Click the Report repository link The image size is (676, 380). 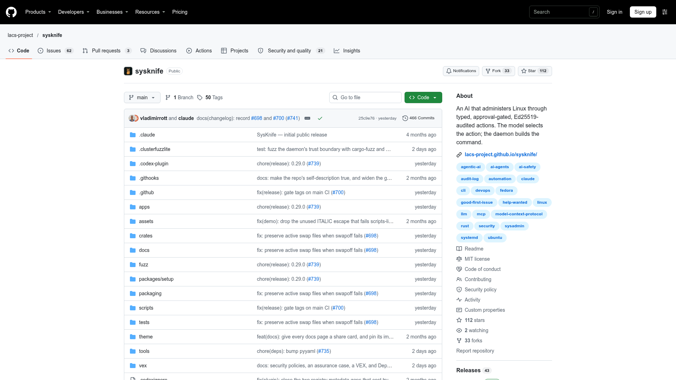click(x=475, y=351)
